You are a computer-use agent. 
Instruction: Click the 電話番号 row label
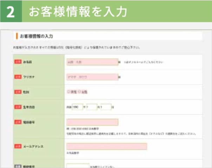click(x=29, y=122)
